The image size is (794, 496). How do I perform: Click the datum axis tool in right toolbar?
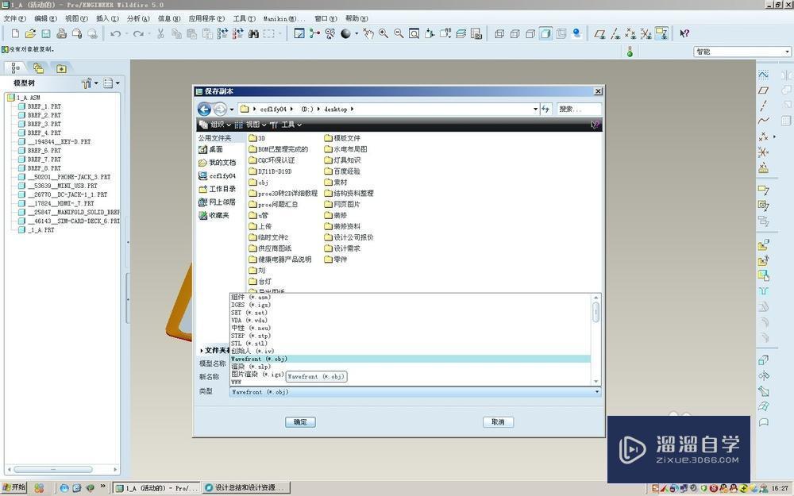[x=763, y=106]
